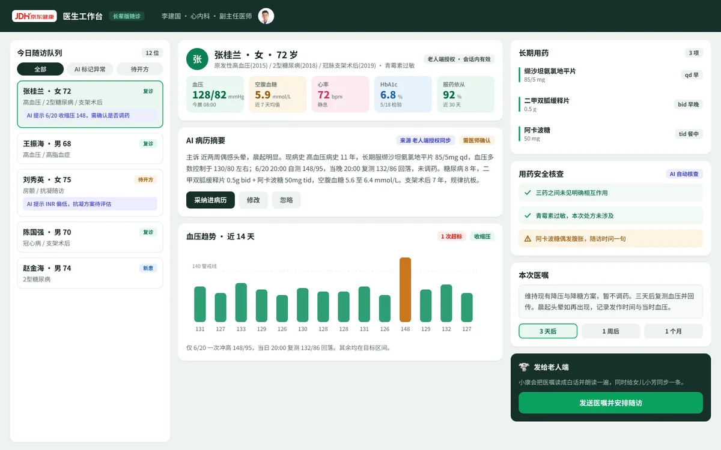The height and width of the screenshot is (450, 721).
Task: Open the 服药依从 92% metric card
Action: click(x=466, y=94)
